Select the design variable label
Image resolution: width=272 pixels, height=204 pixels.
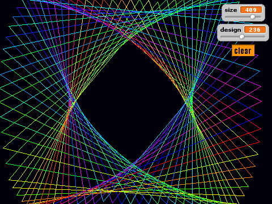(231, 30)
